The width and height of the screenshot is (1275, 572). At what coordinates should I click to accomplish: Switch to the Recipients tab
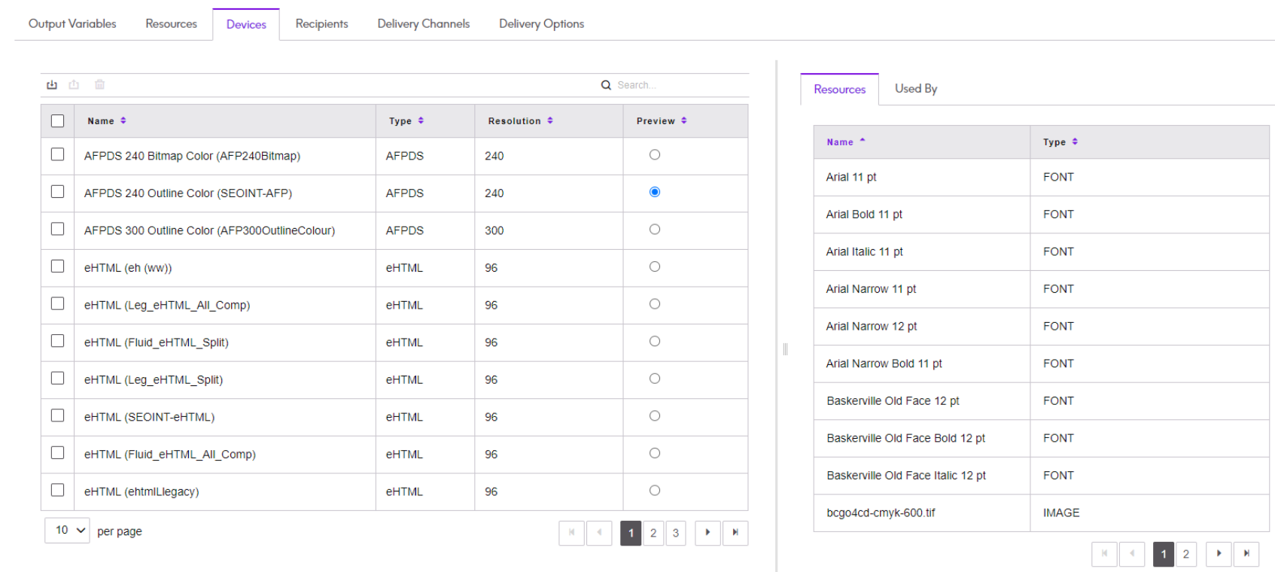click(321, 24)
